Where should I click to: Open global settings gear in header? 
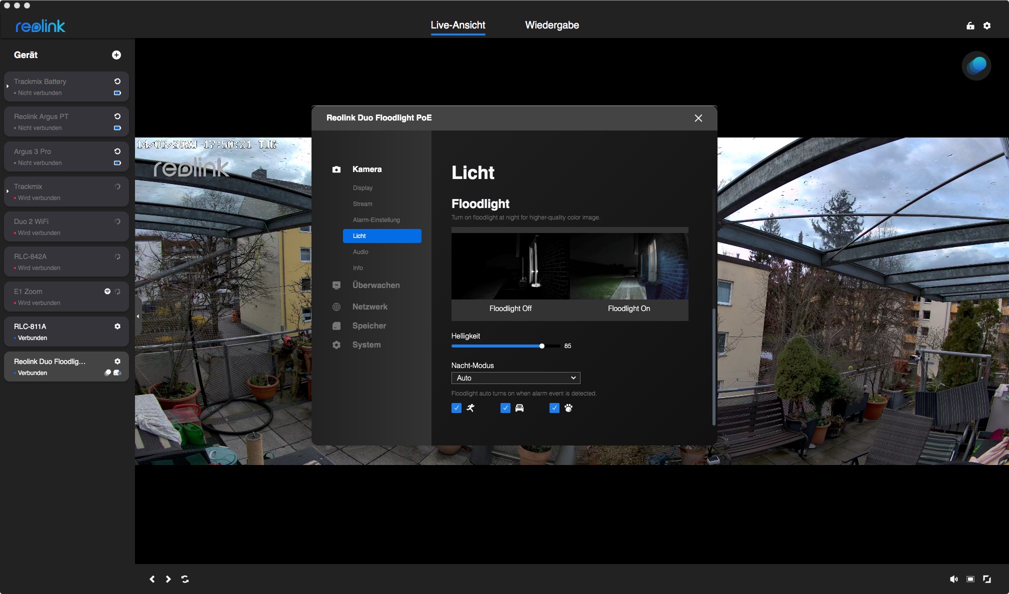pos(987,25)
